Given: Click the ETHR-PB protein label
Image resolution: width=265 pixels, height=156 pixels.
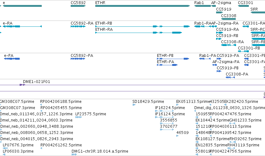Looking at the screenshot, I should click(x=165, y=56).
